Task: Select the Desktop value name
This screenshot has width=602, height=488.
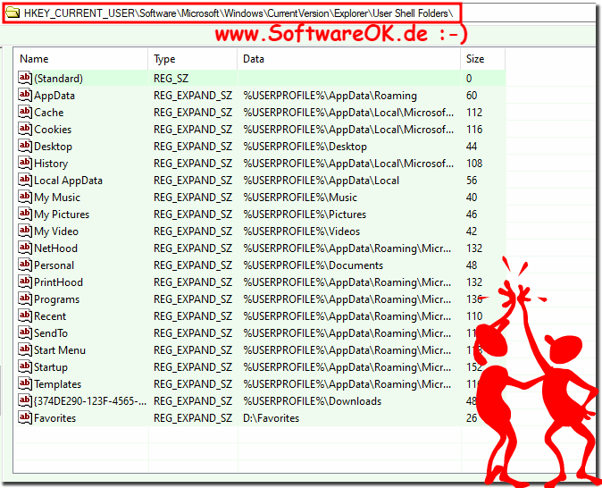Action: point(53,147)
